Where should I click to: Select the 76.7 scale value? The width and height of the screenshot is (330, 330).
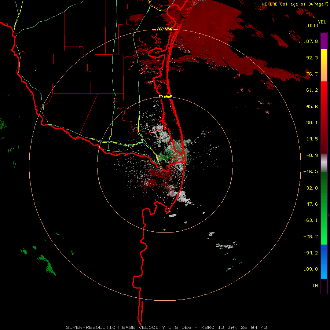click(x=312, y=74)
